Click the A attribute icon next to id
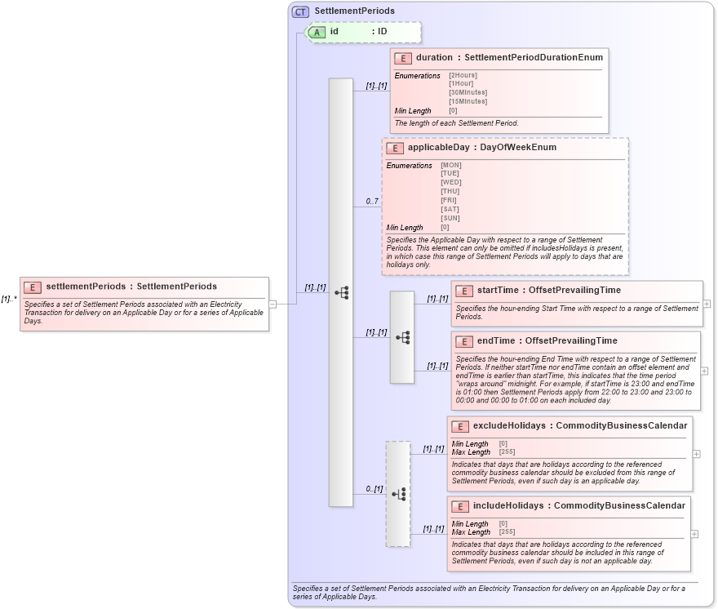Image resolution: width=718 pixels, height=609 pixels. 317,32
